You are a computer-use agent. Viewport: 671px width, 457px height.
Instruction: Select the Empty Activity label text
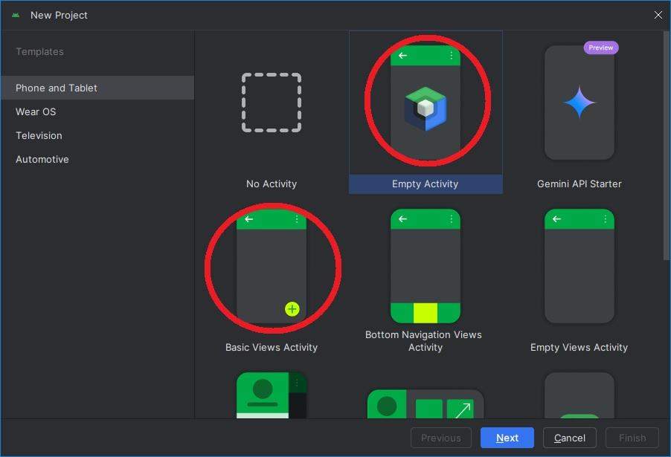click(426, 184)
